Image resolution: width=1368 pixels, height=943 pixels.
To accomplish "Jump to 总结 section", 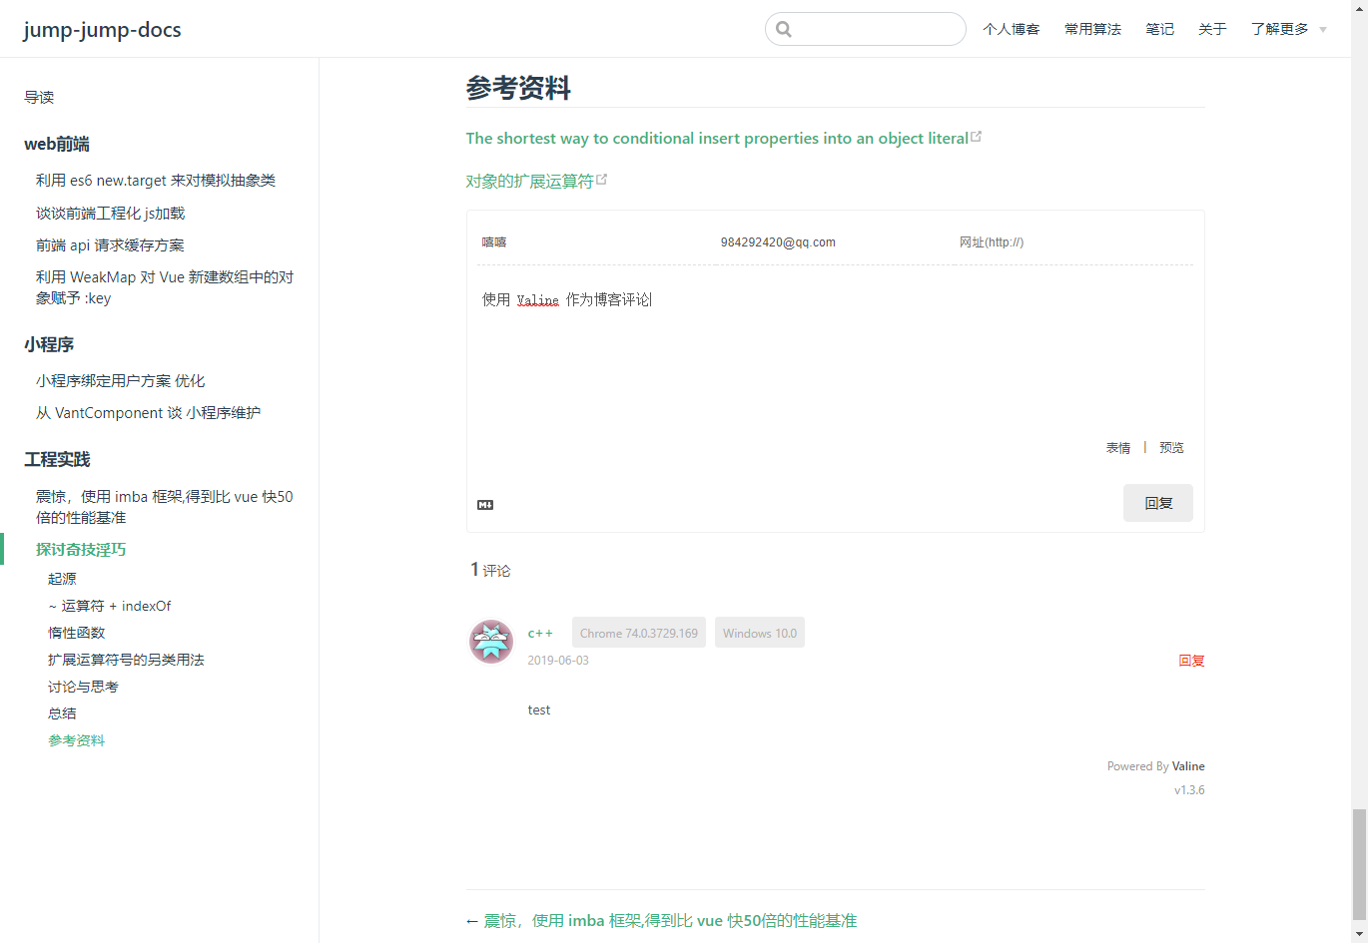I will [62, 713].
